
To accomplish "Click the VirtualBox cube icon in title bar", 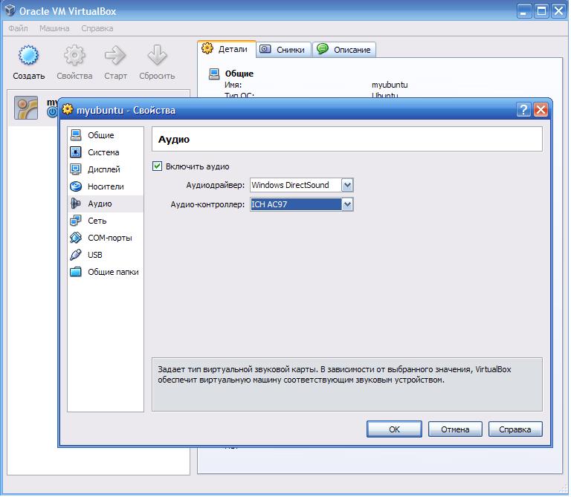I will click(x=10, y=10).
